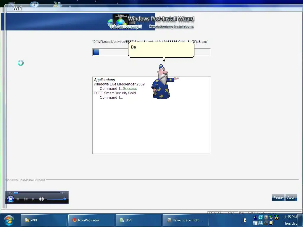This screenshot has width=303, height=227.
Task: Select the Windows Live Messenger 2009 entry
Action: point(119,84)
